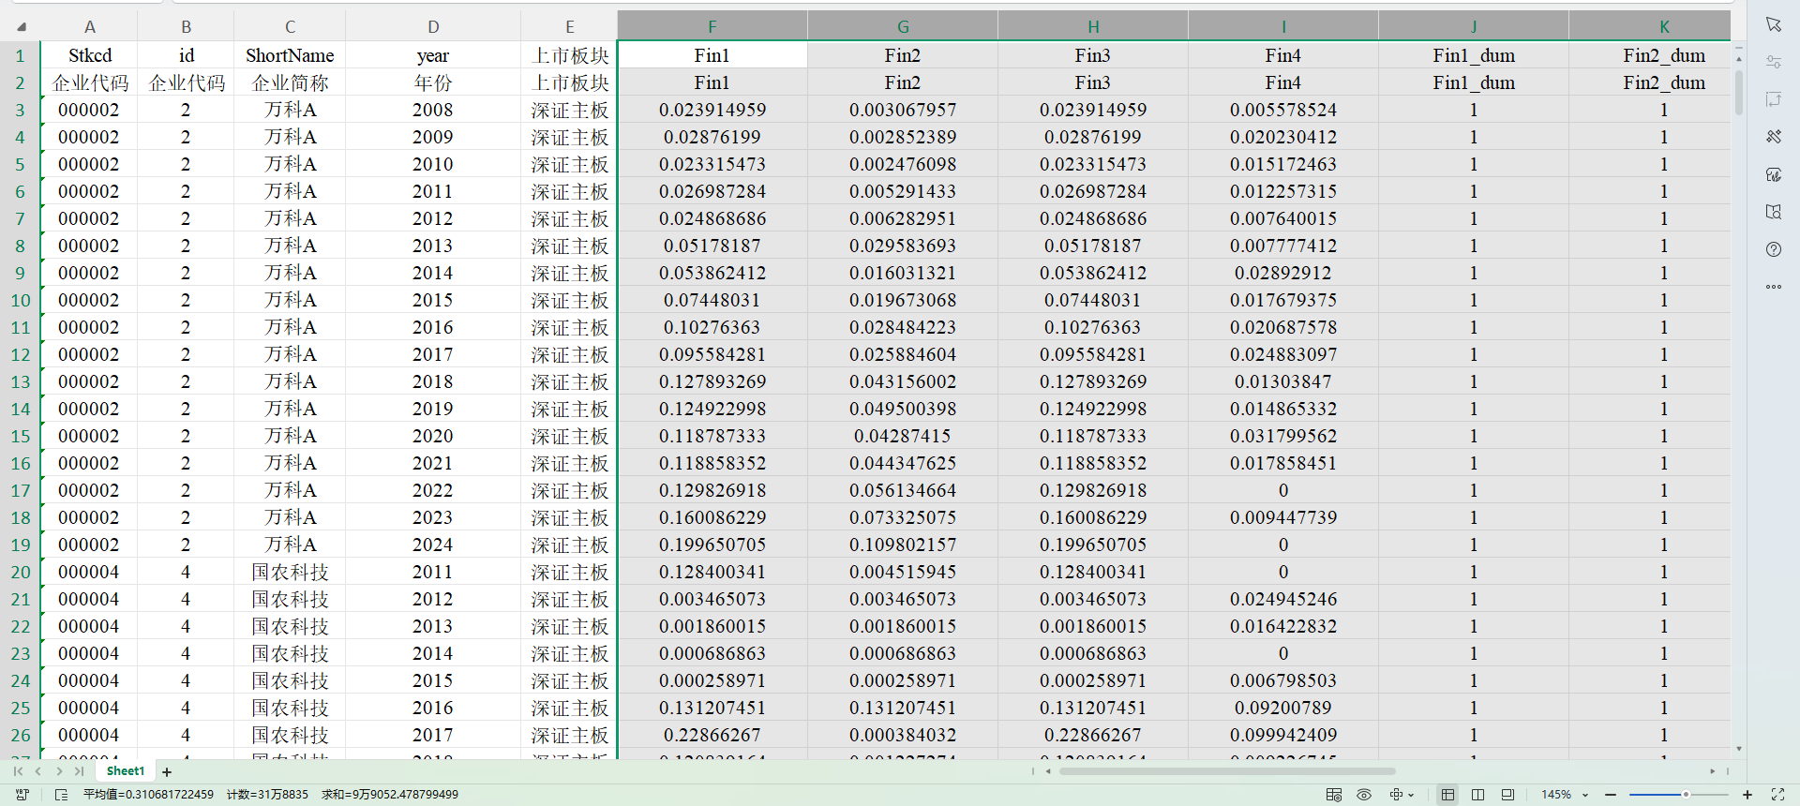This screenshot has width=1800, height=806.
Task: Click the book search icon in sidebar
Action: pyautogui.click(x=1773, y=212)
